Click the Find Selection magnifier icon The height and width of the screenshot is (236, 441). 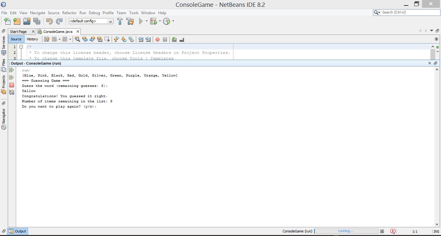click(77, 39)
